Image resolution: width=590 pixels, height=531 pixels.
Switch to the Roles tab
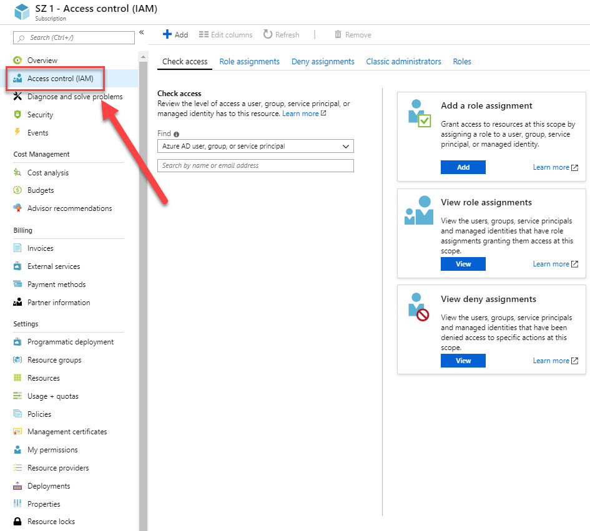tap(462, 61)
